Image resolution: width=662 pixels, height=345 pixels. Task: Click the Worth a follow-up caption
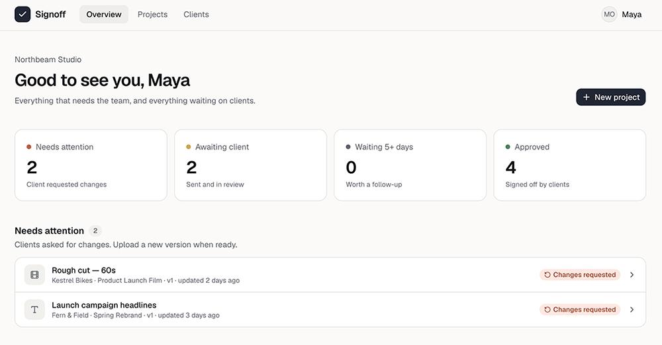pyautogui.click(x=373, y=184)
